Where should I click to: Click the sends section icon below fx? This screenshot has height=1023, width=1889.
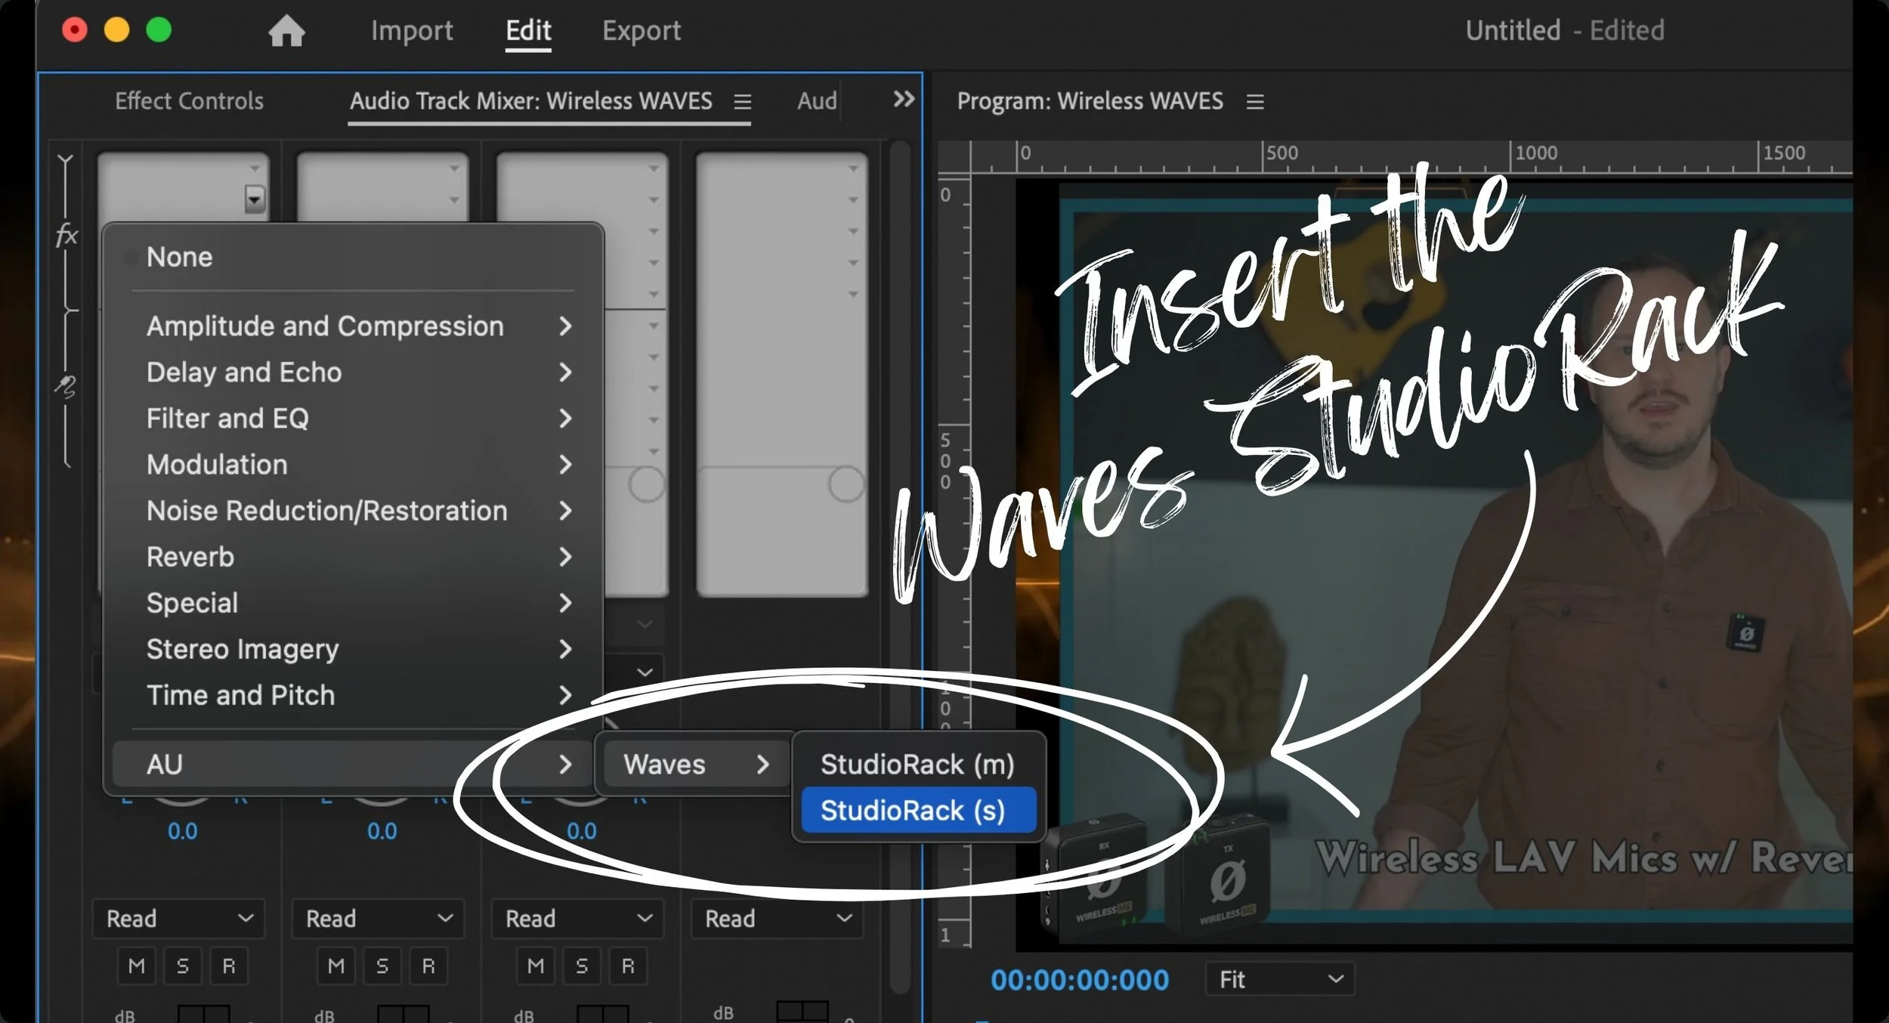[x=66, y=386]
